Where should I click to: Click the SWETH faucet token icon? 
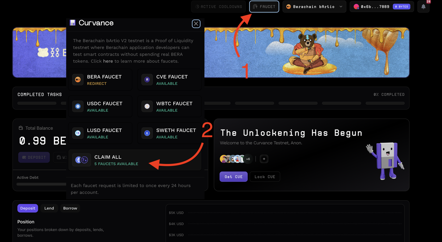[147, 133]
